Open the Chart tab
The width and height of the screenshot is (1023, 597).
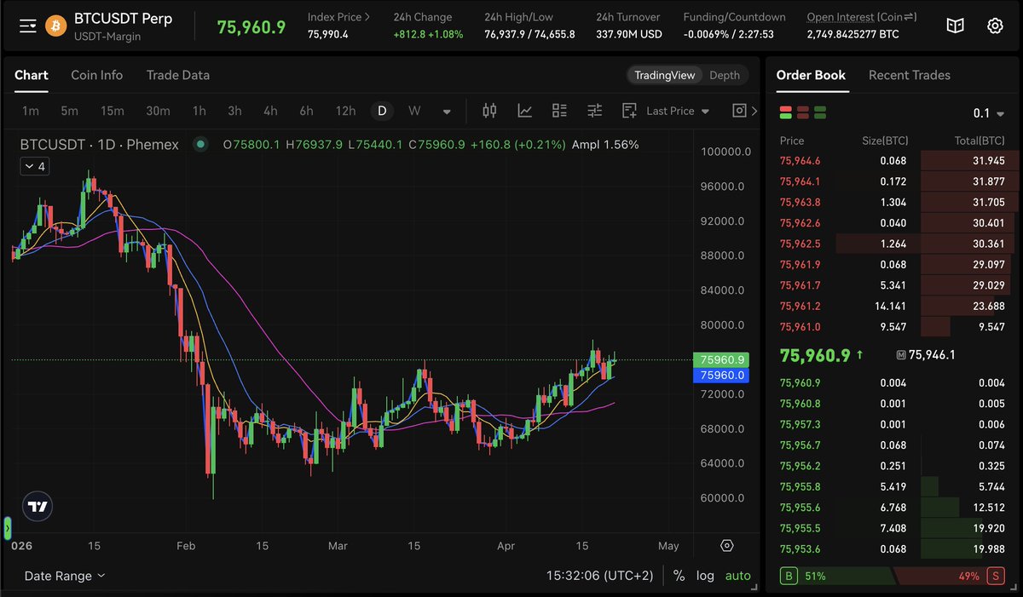tap(32, 75)
